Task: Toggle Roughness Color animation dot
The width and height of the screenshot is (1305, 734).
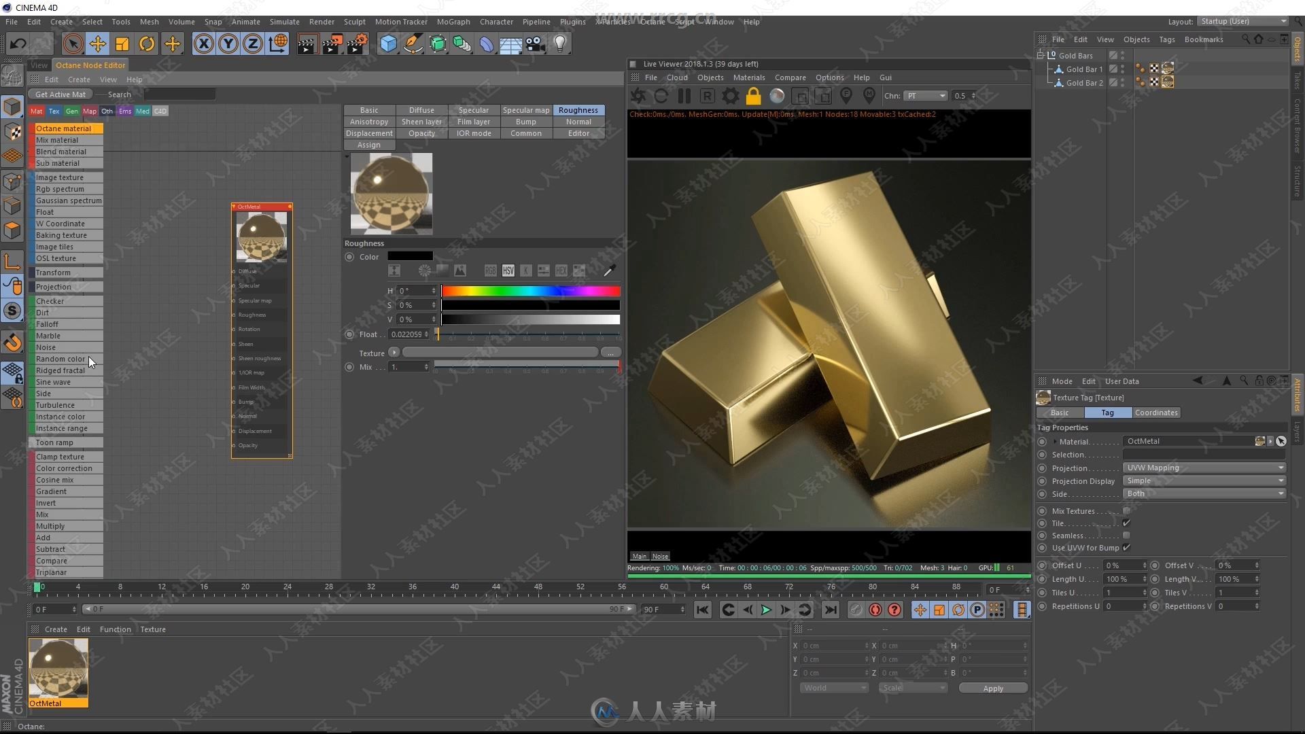Action: tap(349, 257)
